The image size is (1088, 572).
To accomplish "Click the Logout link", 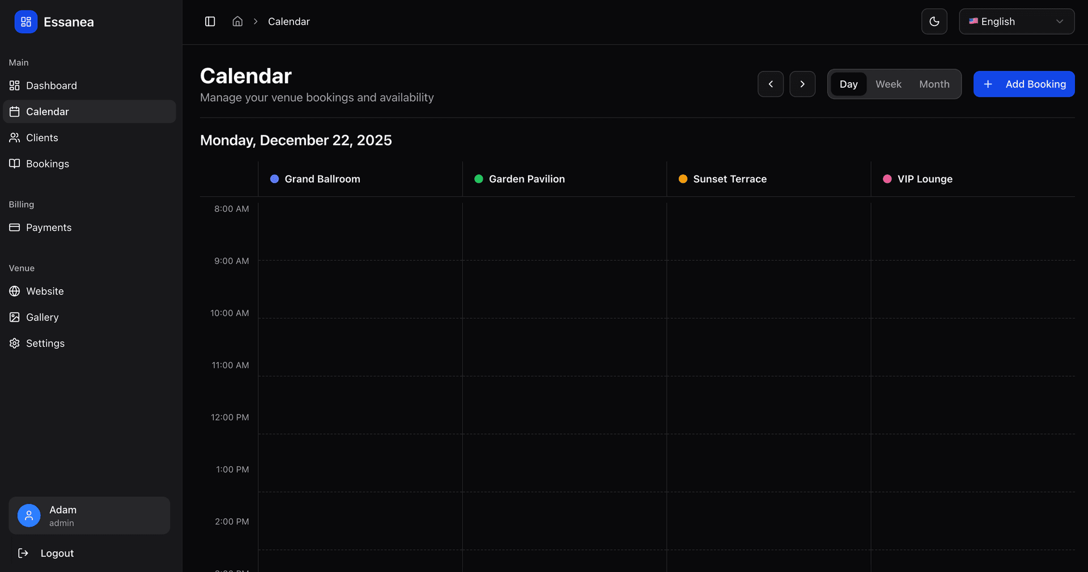I will pos(57,553).
